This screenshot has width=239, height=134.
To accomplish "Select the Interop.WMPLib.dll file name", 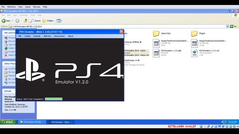I will (133, 42).
